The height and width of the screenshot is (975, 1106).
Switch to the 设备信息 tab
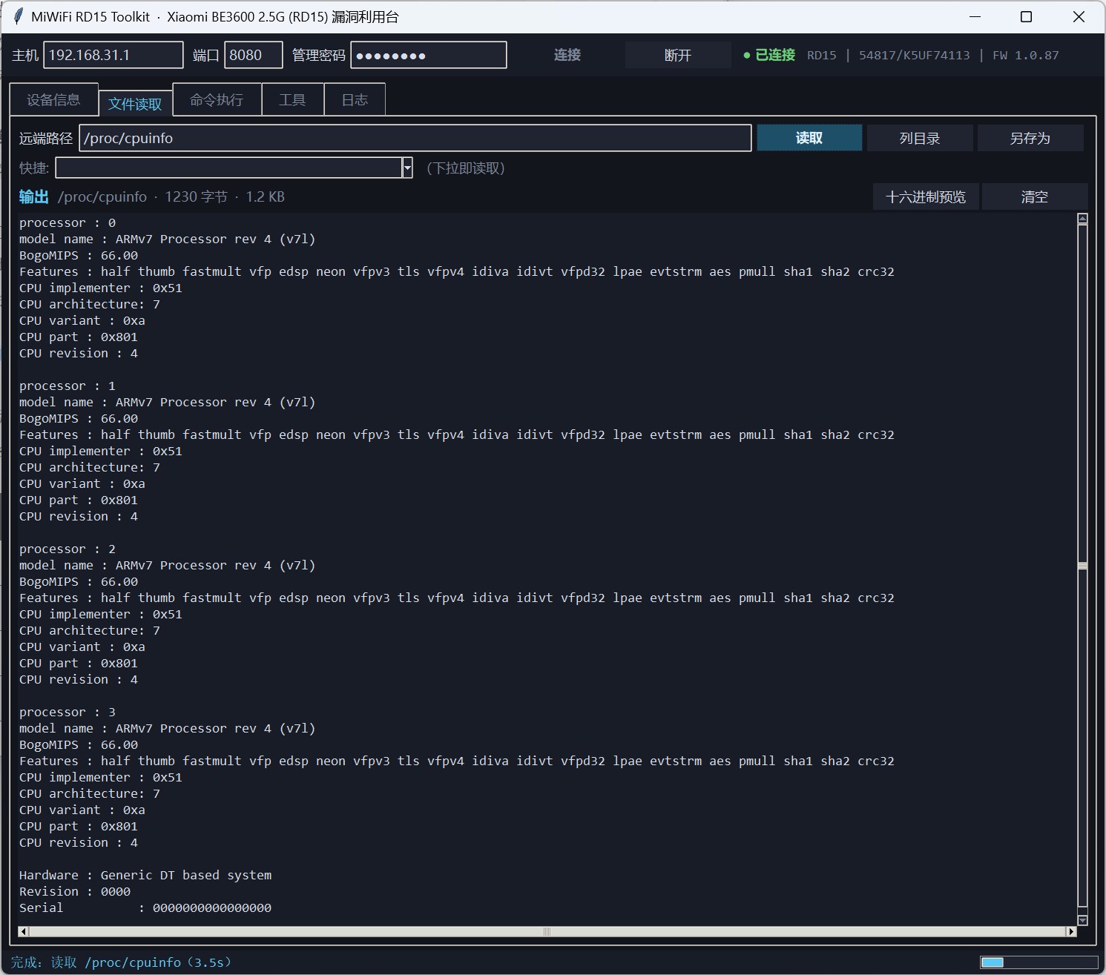[x=53, y=99]
